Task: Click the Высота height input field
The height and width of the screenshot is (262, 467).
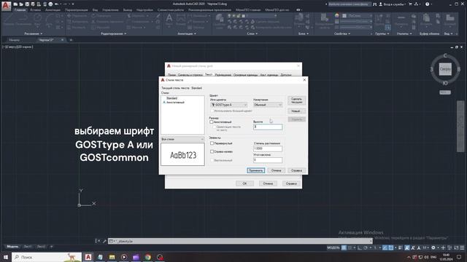Action: 268,127
